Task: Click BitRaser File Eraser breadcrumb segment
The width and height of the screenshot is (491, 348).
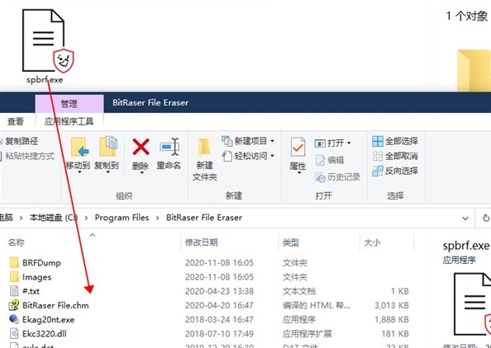Action: 204,218
